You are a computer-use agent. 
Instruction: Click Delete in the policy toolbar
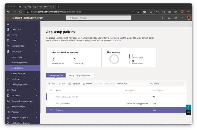pos(88,84)
